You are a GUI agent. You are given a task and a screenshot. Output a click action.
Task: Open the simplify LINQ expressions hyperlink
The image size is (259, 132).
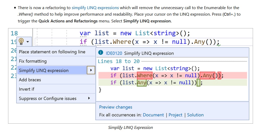point(95,8)
